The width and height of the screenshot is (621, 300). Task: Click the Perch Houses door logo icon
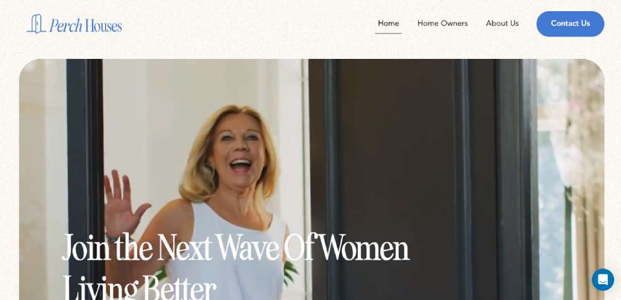point(36,24)
